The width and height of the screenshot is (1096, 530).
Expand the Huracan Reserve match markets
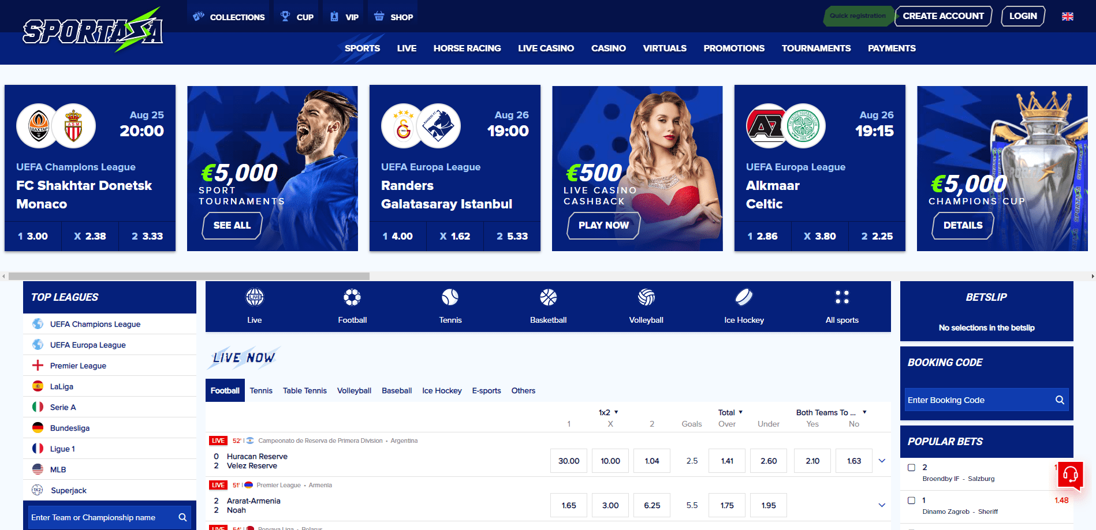coord(882,461)
